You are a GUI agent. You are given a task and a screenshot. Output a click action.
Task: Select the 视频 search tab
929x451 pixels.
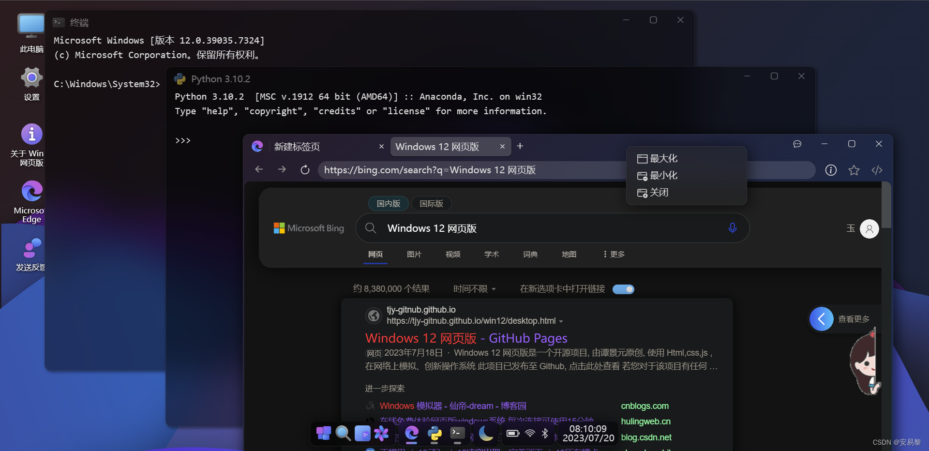452,254
